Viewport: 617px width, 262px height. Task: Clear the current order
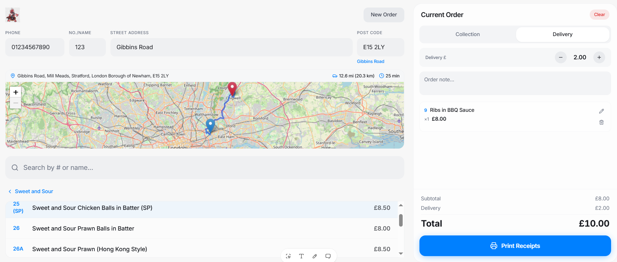[599, 14]
